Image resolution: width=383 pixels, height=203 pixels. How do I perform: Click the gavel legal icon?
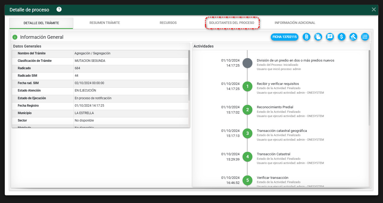(x=353, y=37)
